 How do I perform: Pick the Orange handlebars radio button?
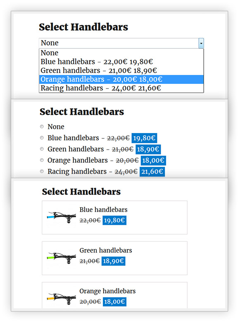pyautogui.click(x=42, y=160)
